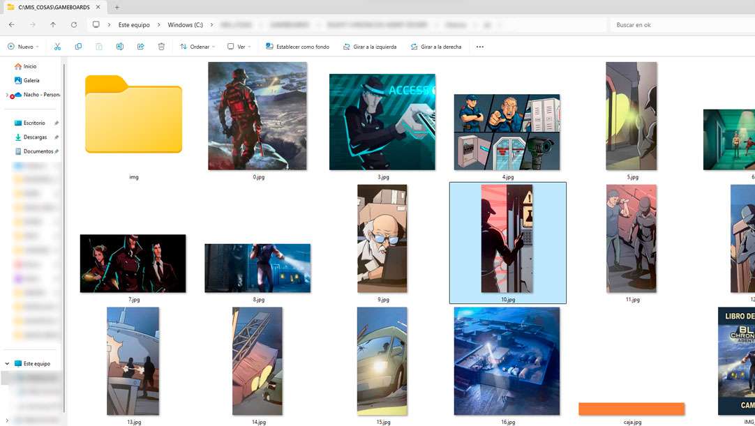Click Windows (C:) in breadcrumb
The image size is (755, 426).
point(185,24)
